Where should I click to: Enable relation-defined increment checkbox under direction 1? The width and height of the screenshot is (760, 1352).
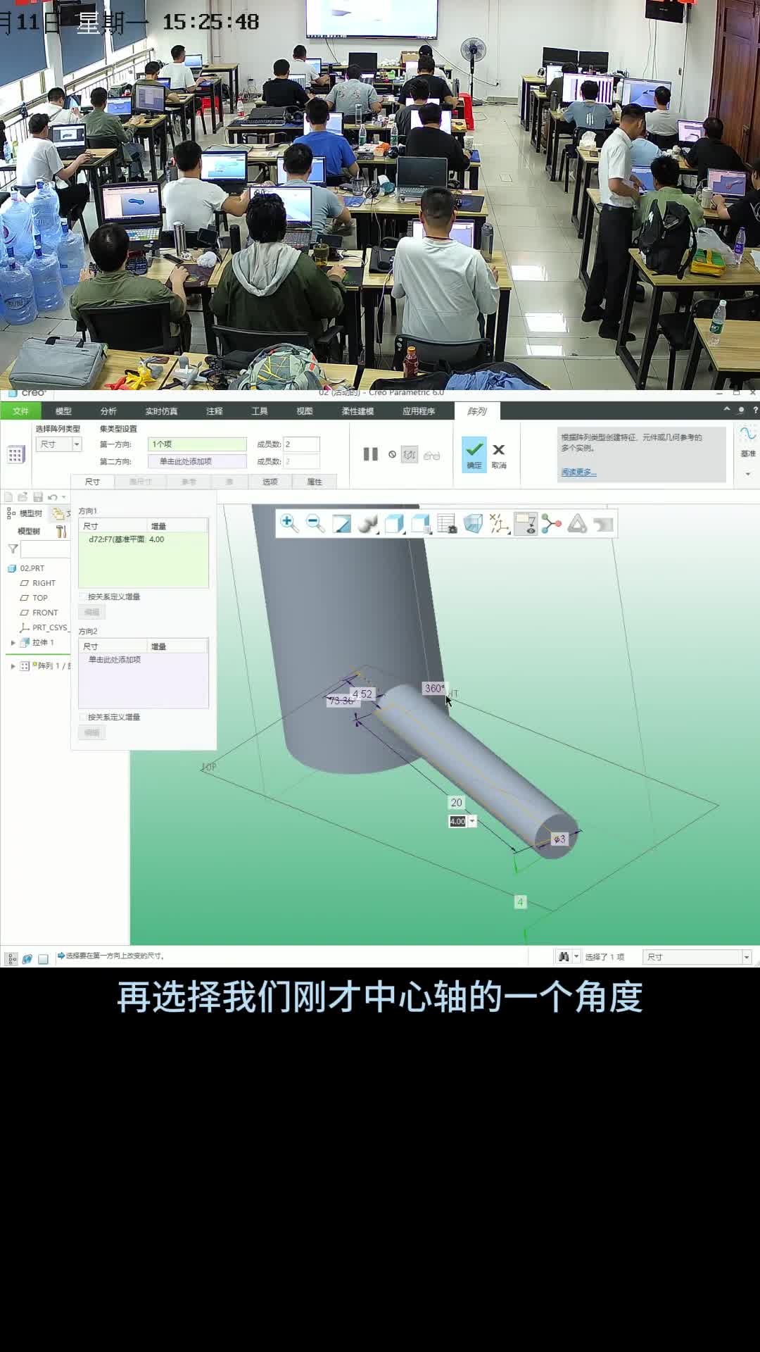coord(83,596)
